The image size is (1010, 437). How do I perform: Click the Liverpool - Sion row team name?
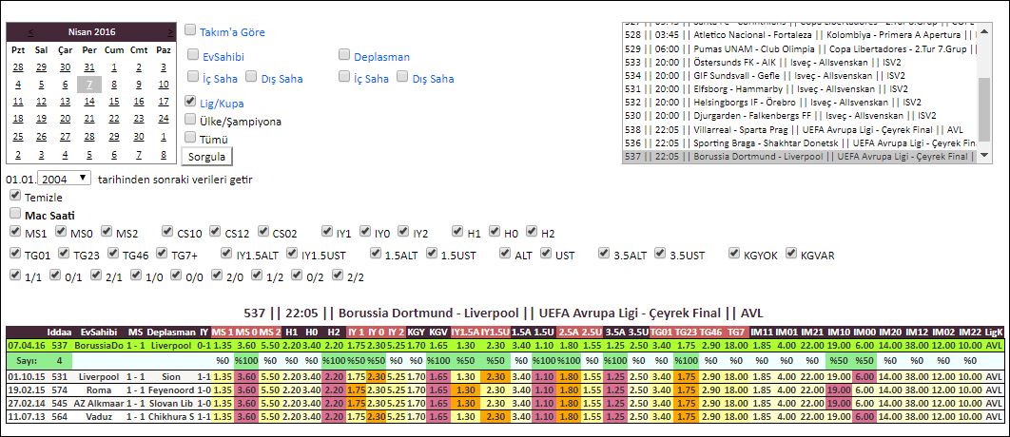tap(99, 378)
